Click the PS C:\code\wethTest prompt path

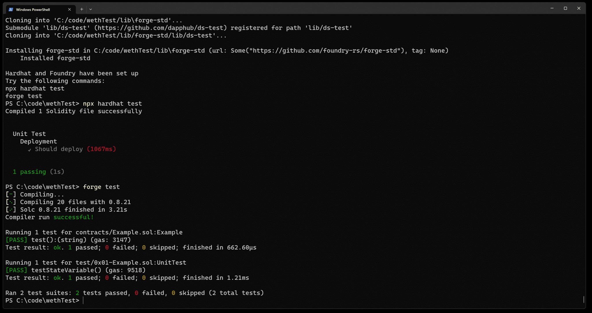coord(42,300)
